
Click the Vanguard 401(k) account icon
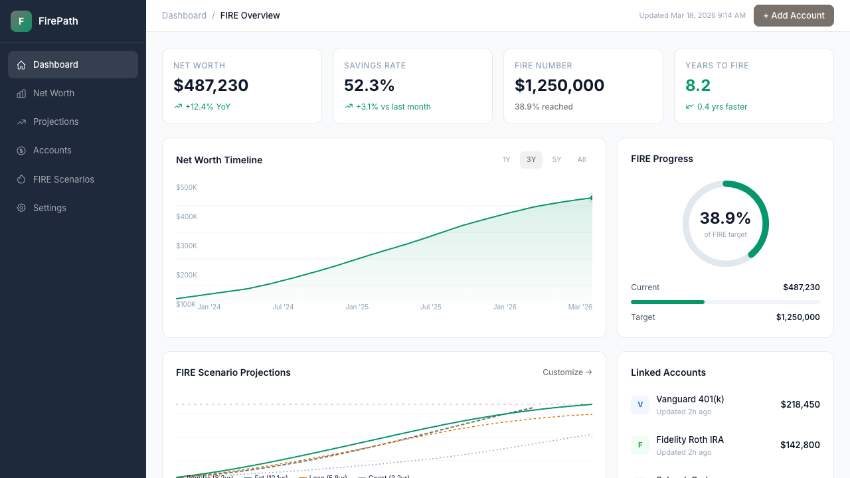640,404
